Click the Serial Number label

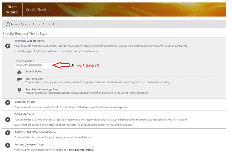[x=23, y=61]
